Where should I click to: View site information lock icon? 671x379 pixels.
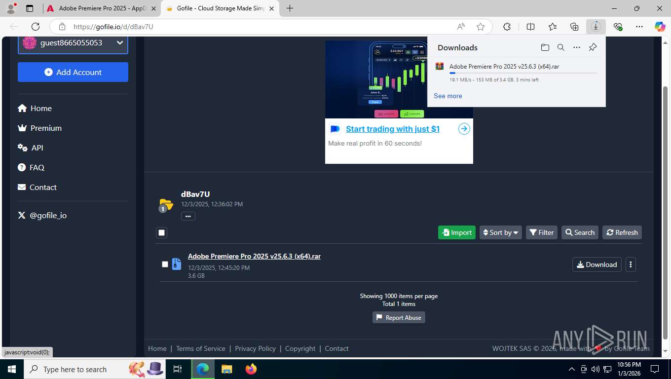[62, 27]
